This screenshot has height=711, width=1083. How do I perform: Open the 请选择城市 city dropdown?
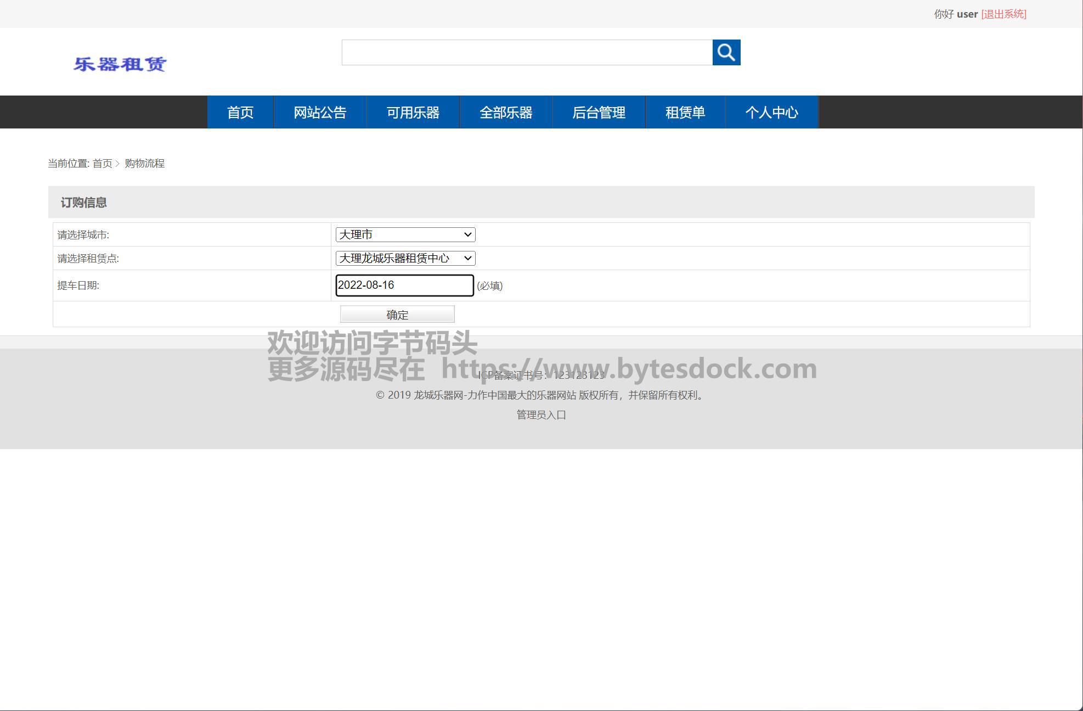(x=405, y=234)
